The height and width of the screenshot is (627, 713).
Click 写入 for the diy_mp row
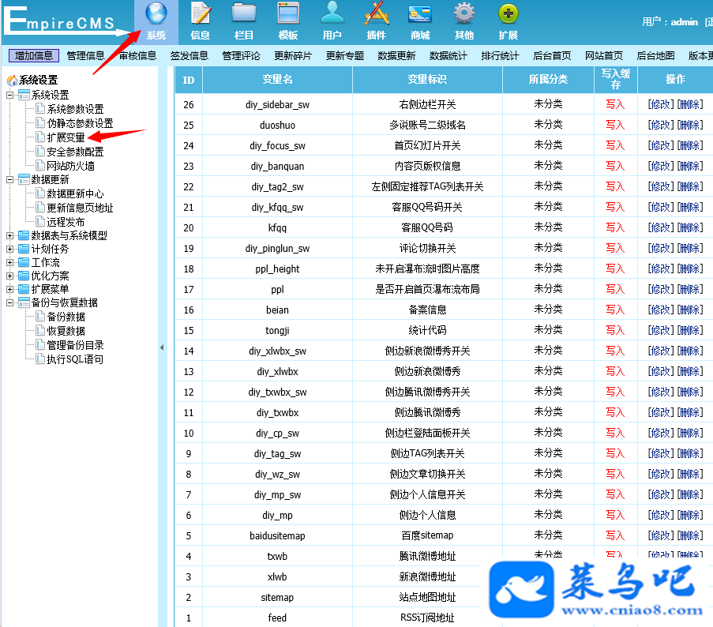click(615, 515)
